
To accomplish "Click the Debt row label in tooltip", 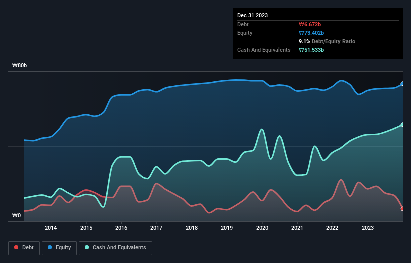I will tap(243, 24).
